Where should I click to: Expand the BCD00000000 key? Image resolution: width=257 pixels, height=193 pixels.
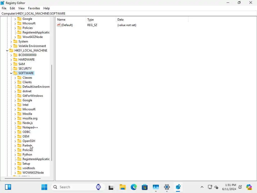[x=11, y=55]
